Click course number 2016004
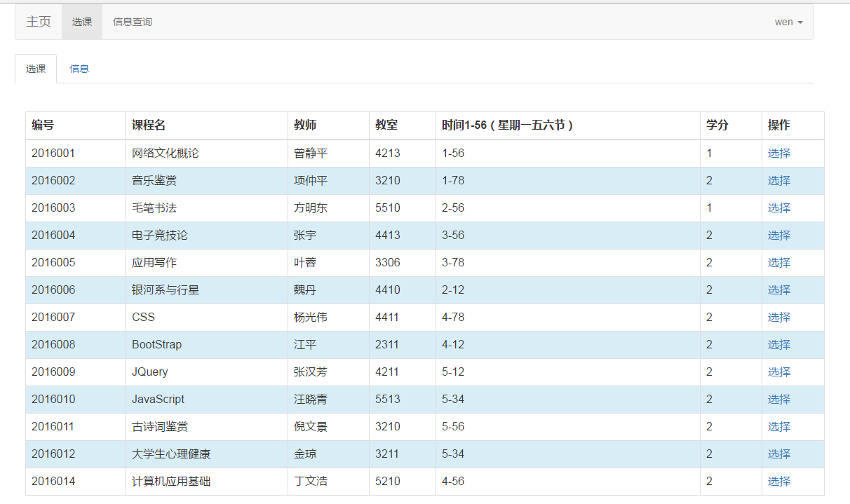The width and height of the screenshot is (850, 504). 53,235
